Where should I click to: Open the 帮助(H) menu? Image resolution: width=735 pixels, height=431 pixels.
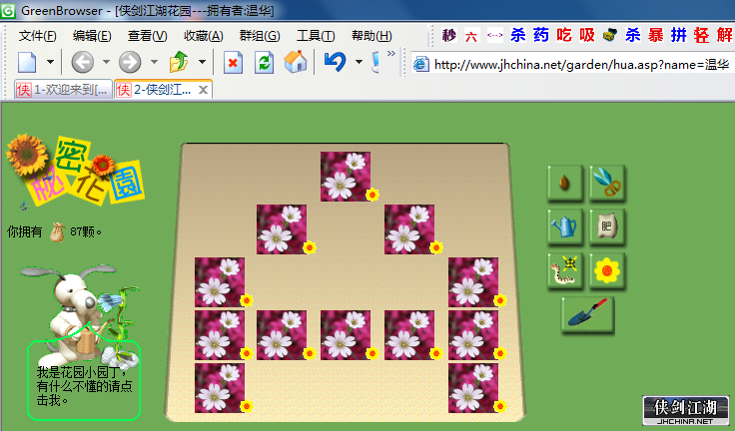(x=371, y=36)
